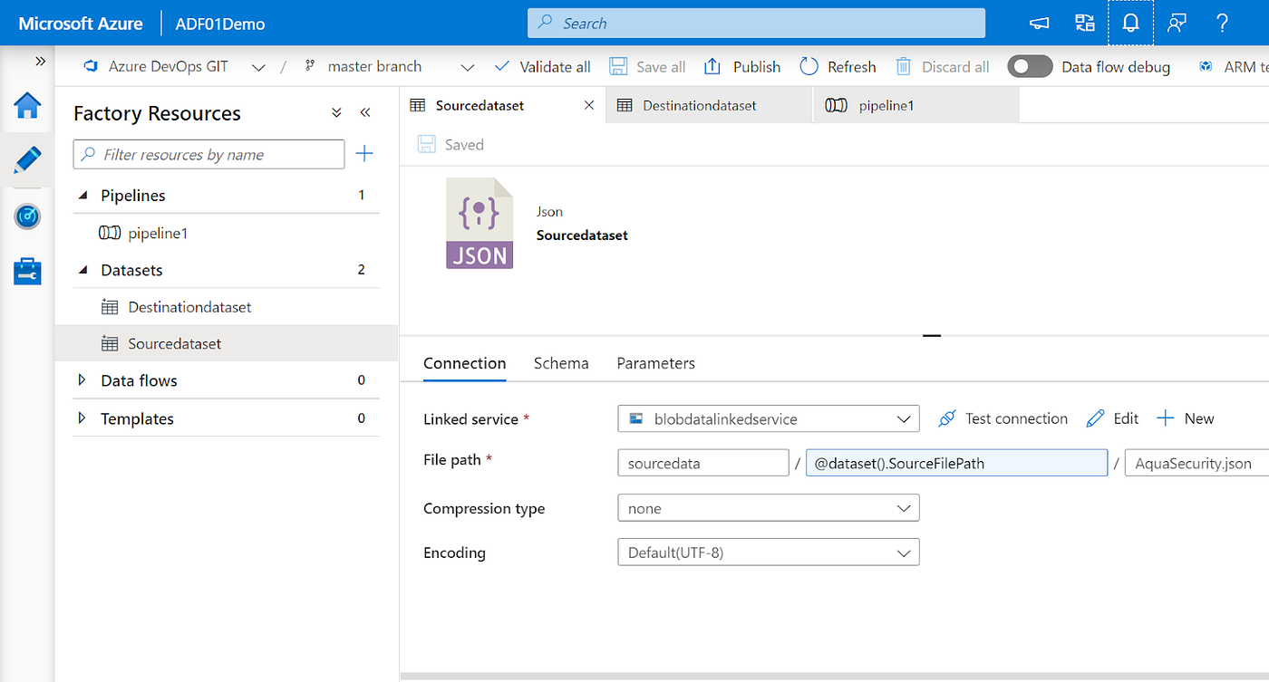Screen dimensions: 1269x682
Task: Add a new resource with plus icon
Action: pos(364,154)
